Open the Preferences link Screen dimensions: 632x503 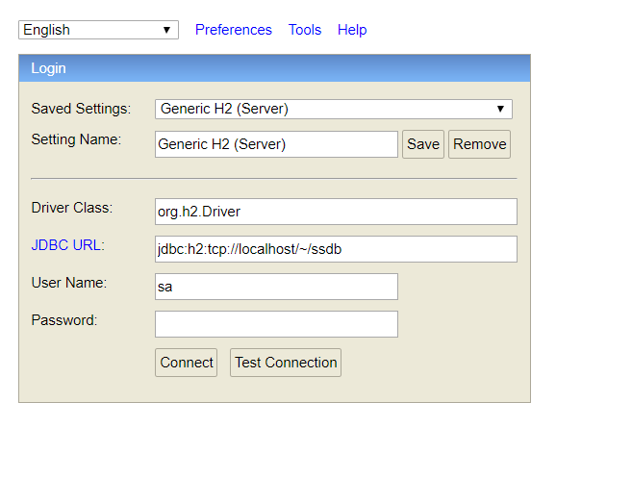[x=233, y=30]
